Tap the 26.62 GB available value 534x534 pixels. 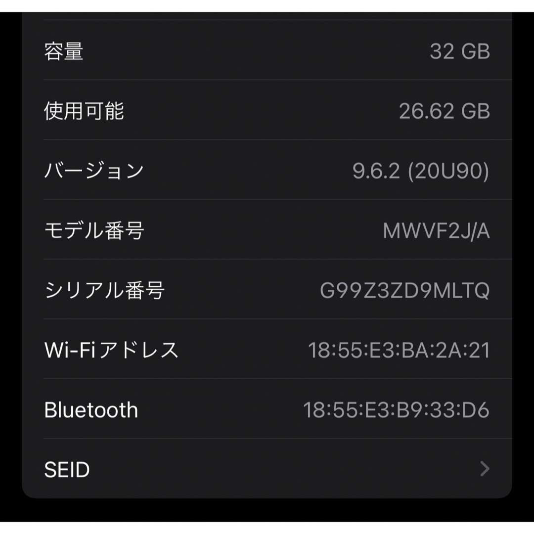pos(445,111)
